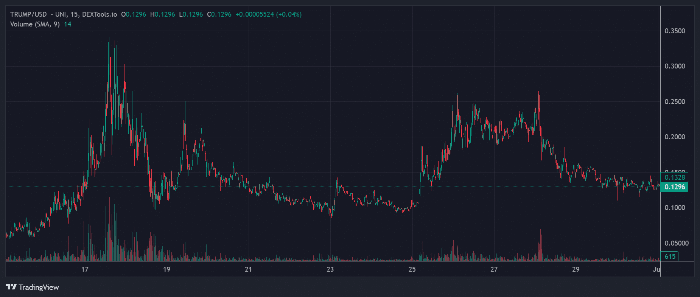Viewport: 700px width, 297px height.
Task: Click the 0.2000 price axis label
Action: pyautogui.click(x=675, y=137)
